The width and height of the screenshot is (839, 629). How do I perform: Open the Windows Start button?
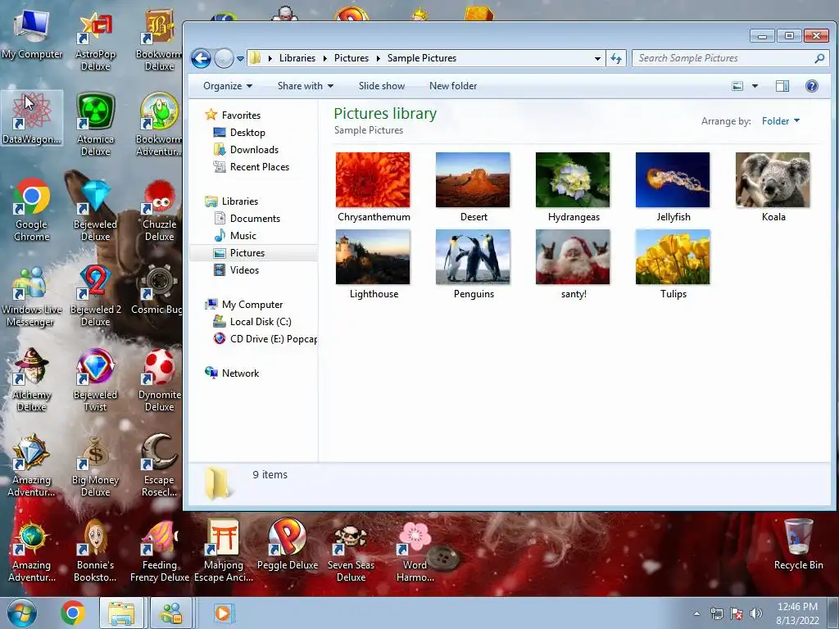tap(22, 613)
